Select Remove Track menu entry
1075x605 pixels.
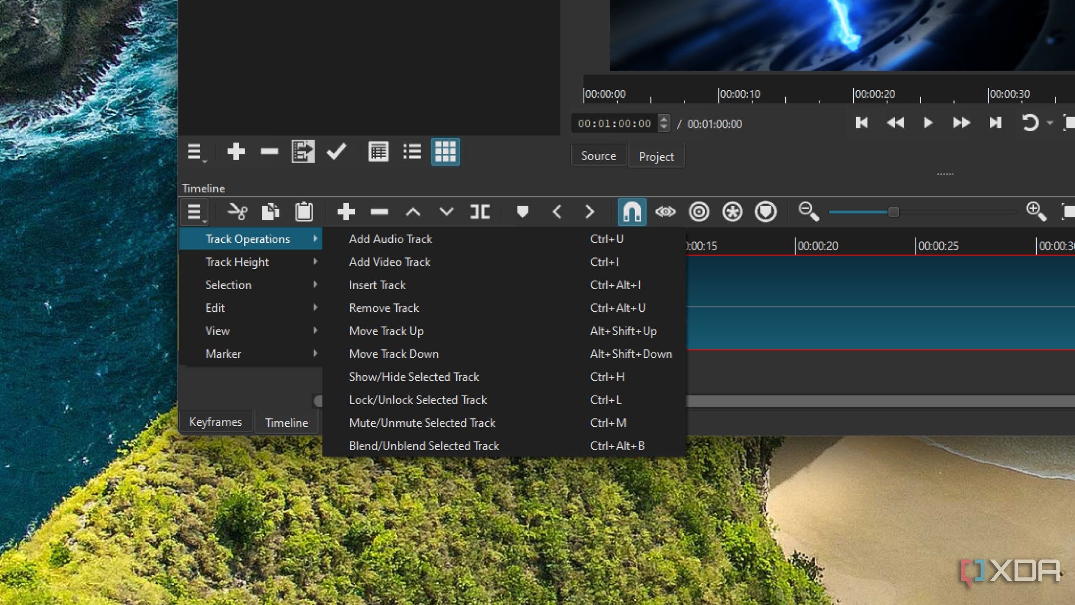[x=504, y=308]
